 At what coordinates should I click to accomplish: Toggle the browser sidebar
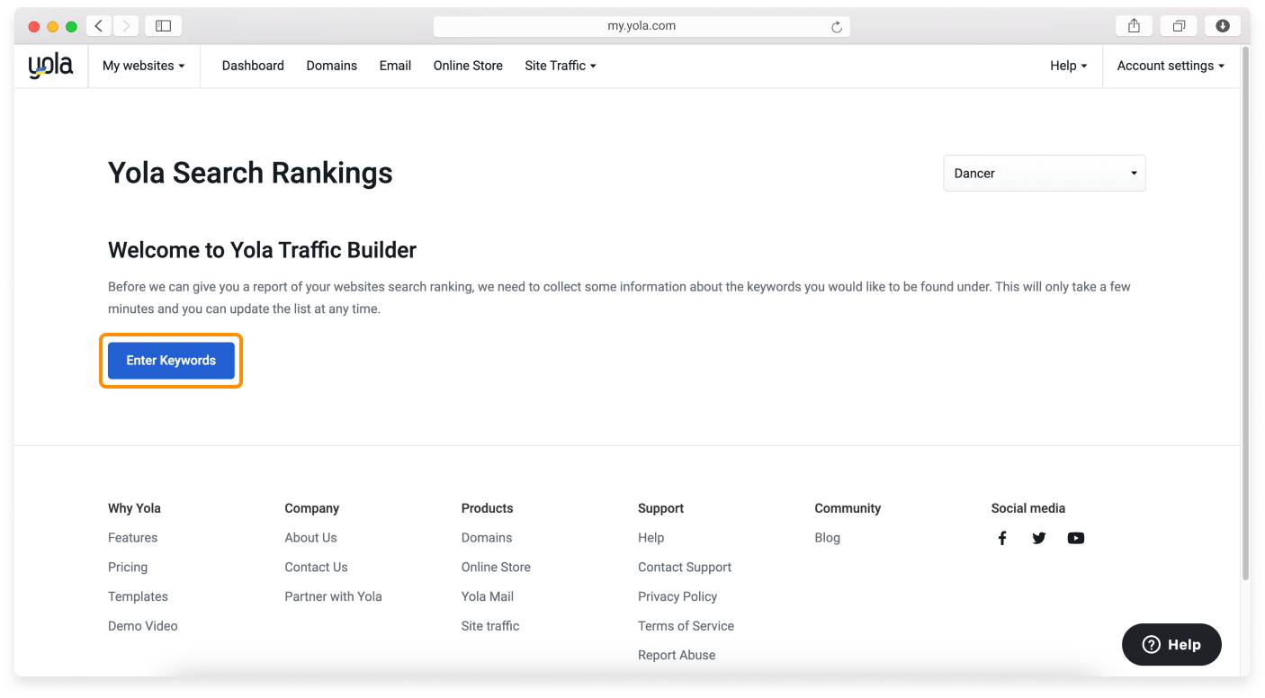[x=163, y=26]
